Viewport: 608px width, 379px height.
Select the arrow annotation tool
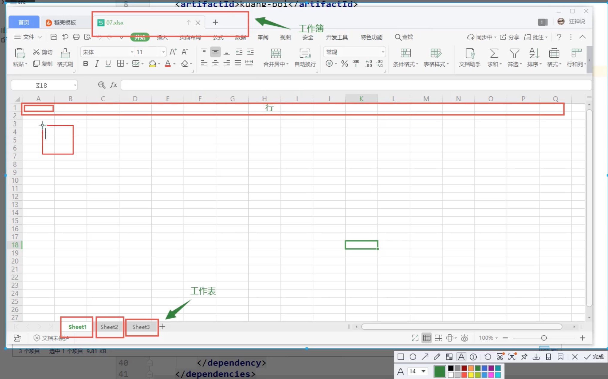pos(425,357)
